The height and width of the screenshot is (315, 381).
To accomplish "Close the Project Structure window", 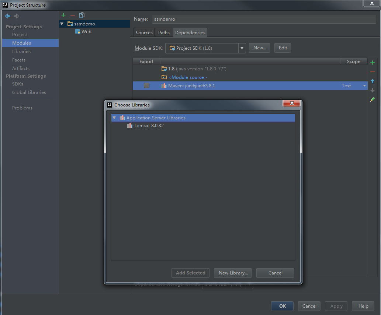I will click(x=372, y=3).
